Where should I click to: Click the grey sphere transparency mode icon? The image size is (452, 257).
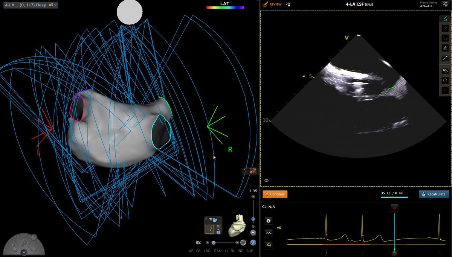(x=244, y=243)
